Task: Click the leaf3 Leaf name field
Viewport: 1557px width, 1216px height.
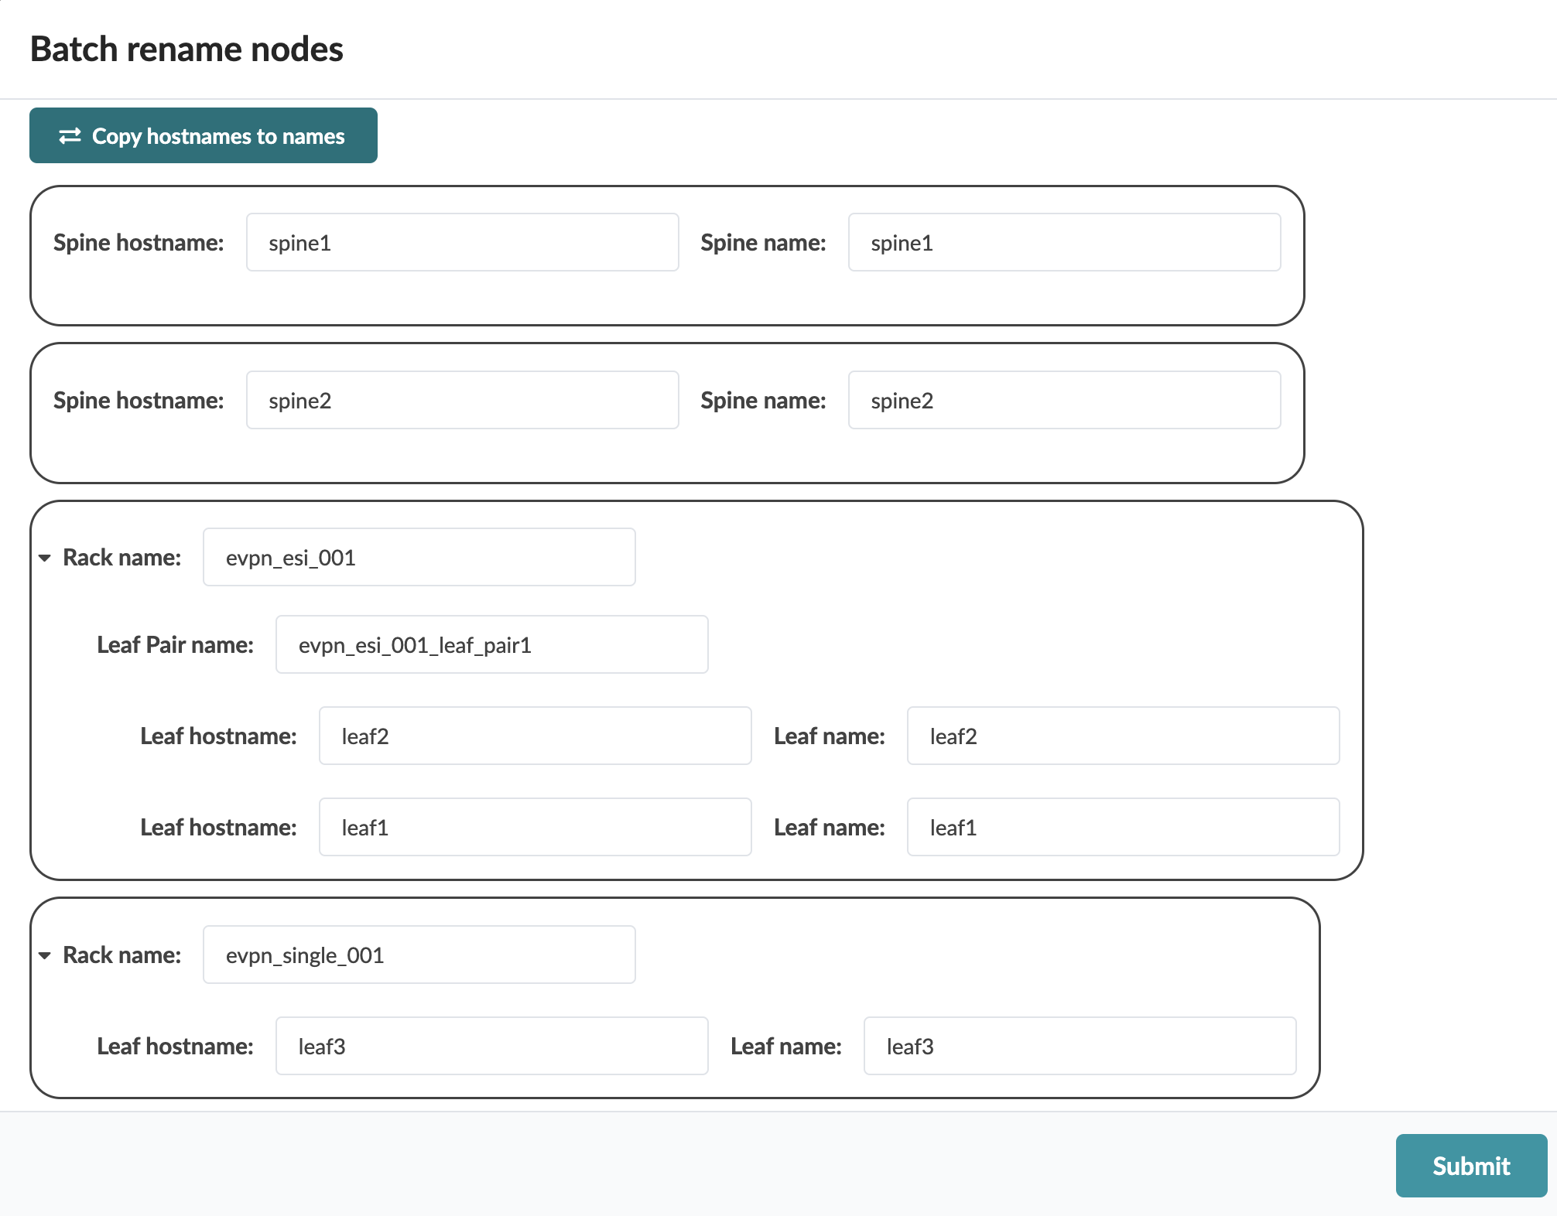Action: 1080,1047
